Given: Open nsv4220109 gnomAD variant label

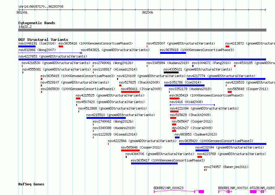Looking at the screenshot, I should (151, 76).
